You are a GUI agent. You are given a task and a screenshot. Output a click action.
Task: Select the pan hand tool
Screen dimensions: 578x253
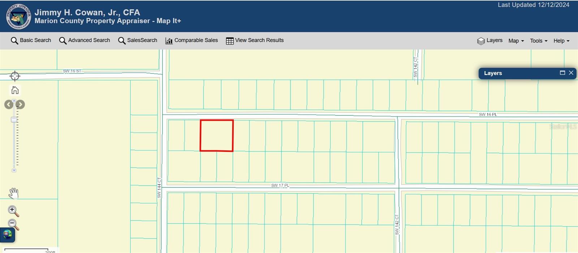(13, 193)
